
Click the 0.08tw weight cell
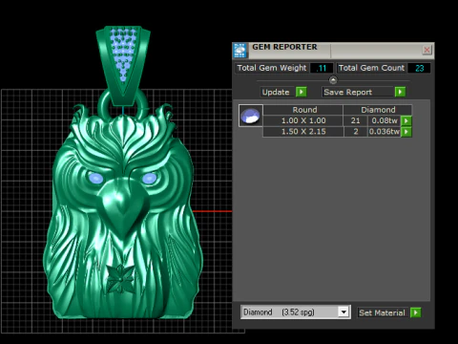[x=385, y=120]
